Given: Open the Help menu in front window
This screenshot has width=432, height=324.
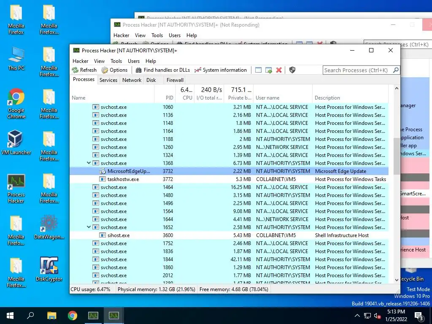Looking at the screenshot, I should (x=151, y=61).
